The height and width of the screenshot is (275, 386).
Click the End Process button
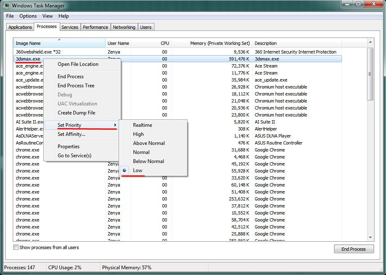(354, 249)
